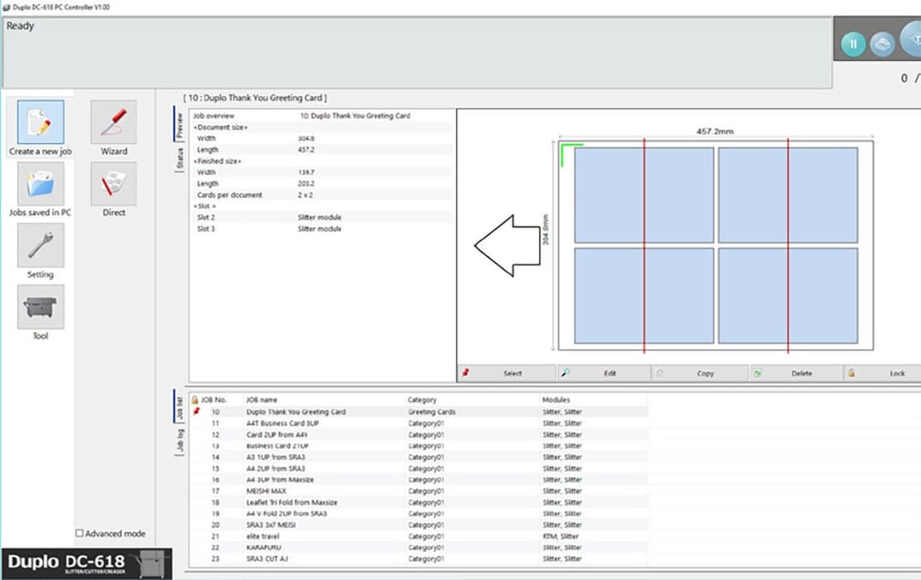Open the Wizard job setup
Image resolution: width=921 pixels, height=580 pixels.
pyautogui.click(x=113, y=123)
